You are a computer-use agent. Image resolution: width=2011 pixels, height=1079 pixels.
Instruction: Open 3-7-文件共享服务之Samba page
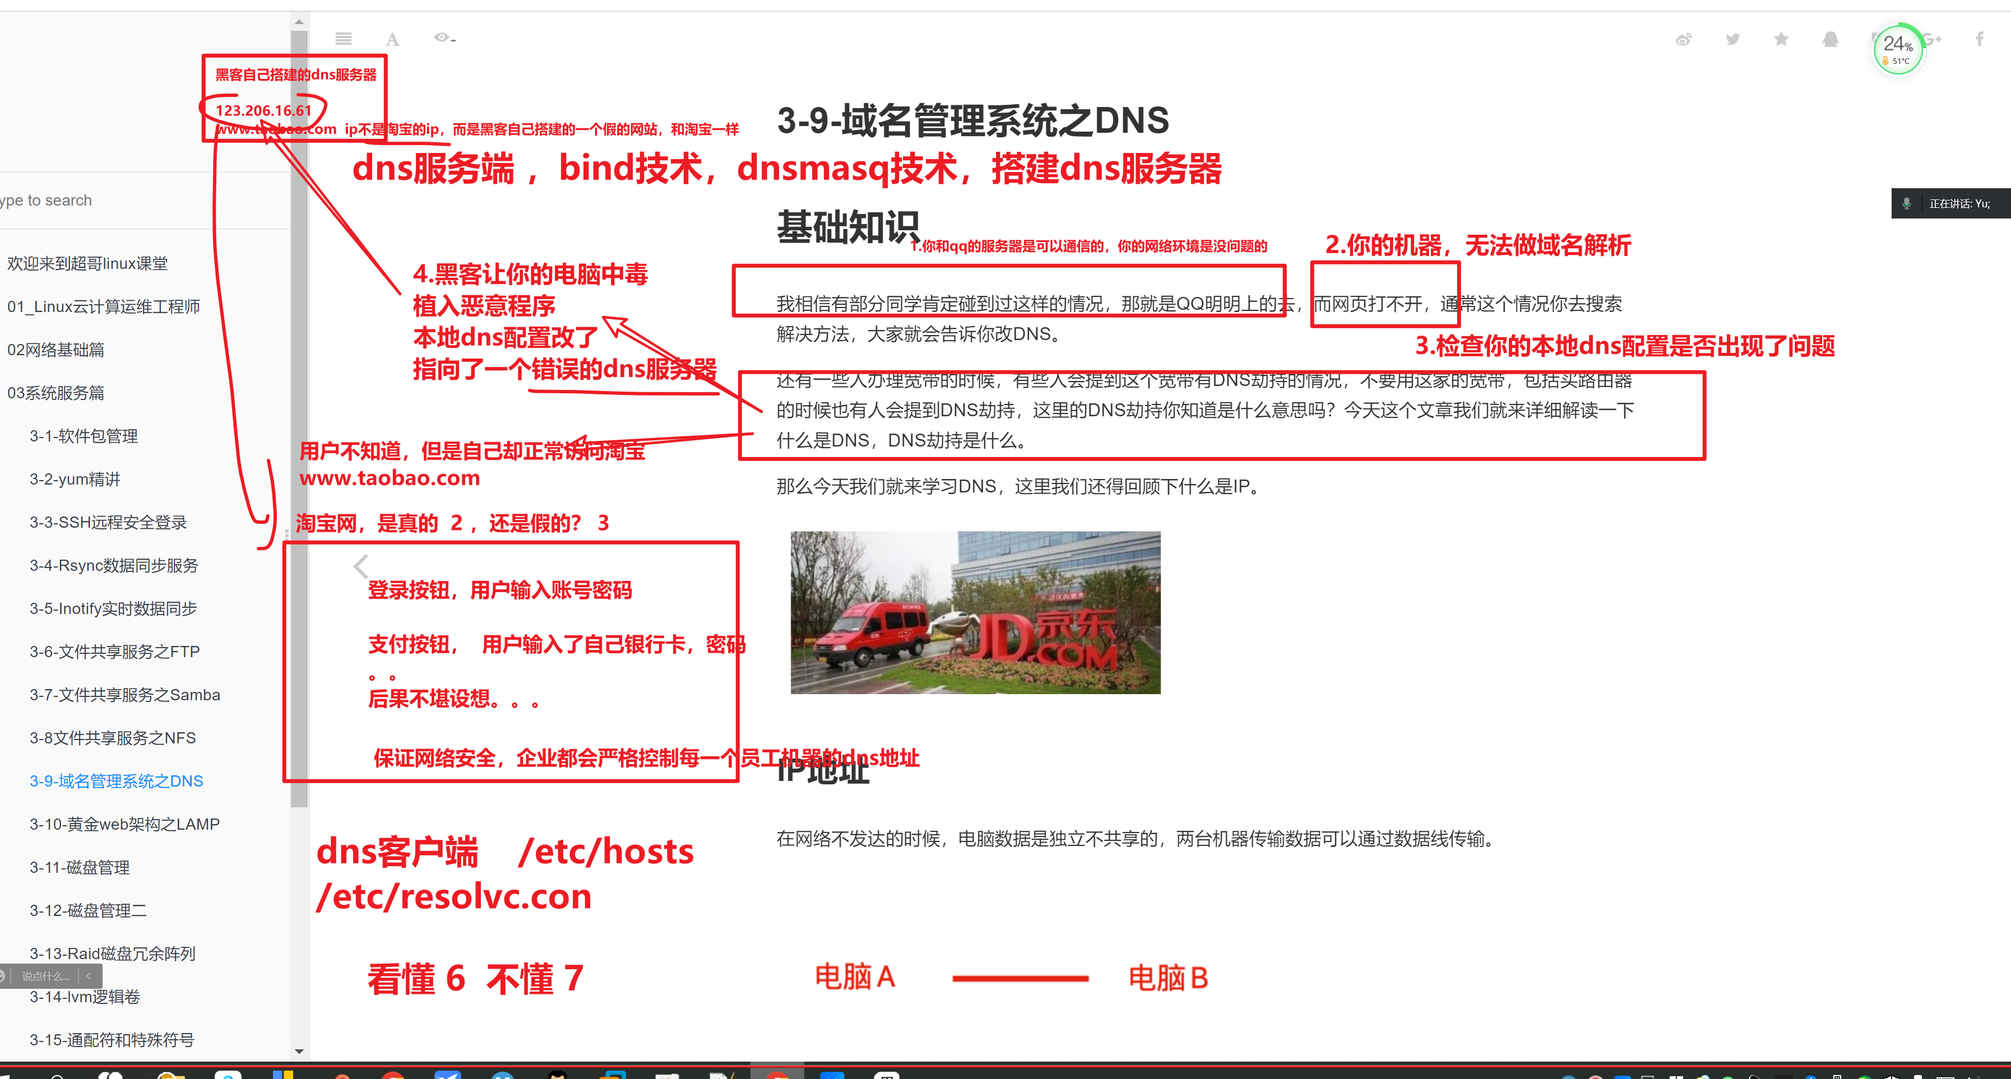(125, 694)
